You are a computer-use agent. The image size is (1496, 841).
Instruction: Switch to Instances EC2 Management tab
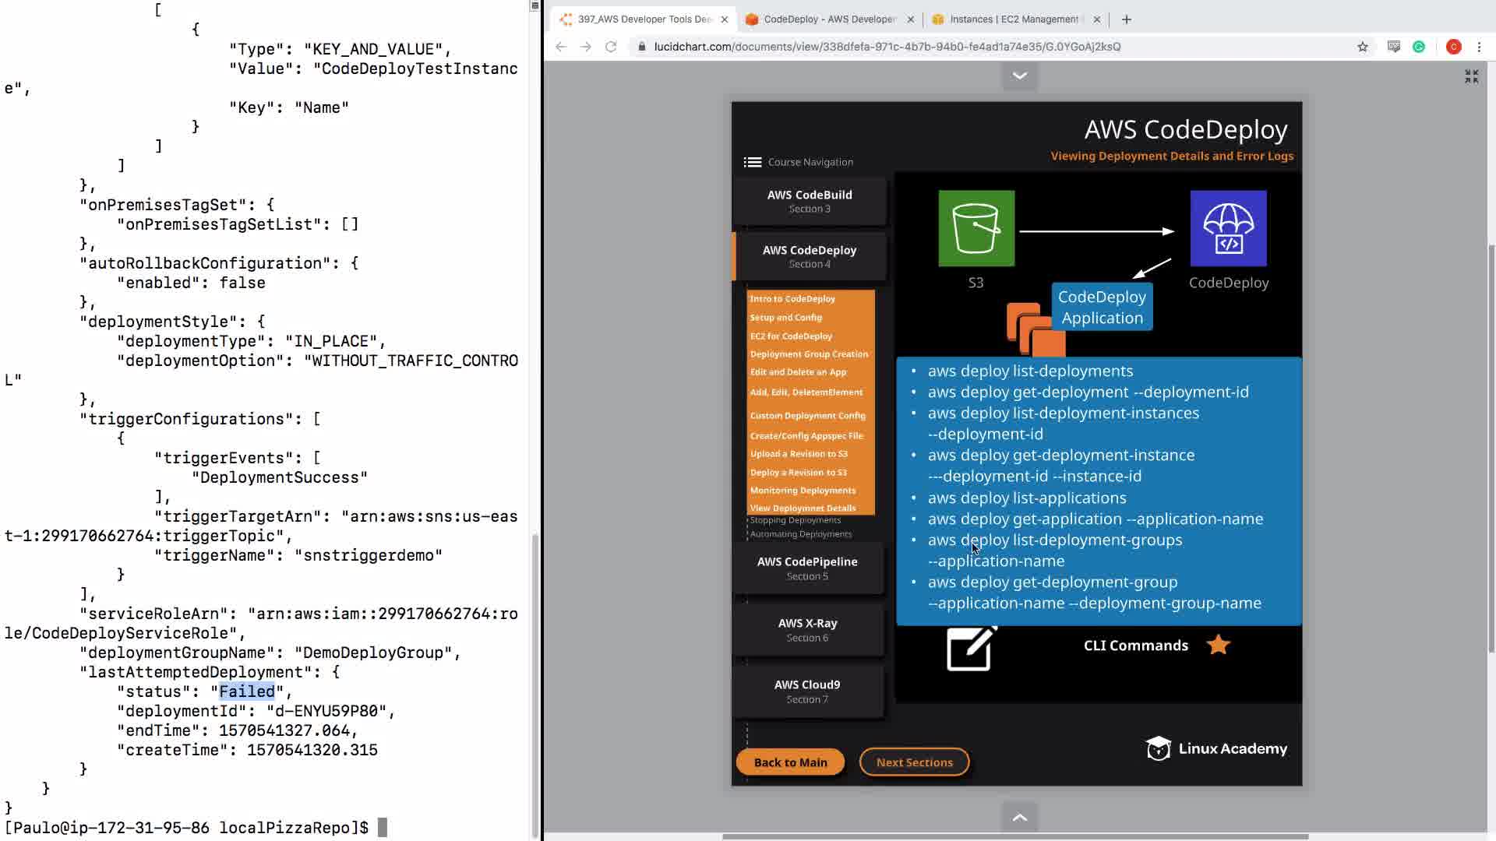(1013, 19)
